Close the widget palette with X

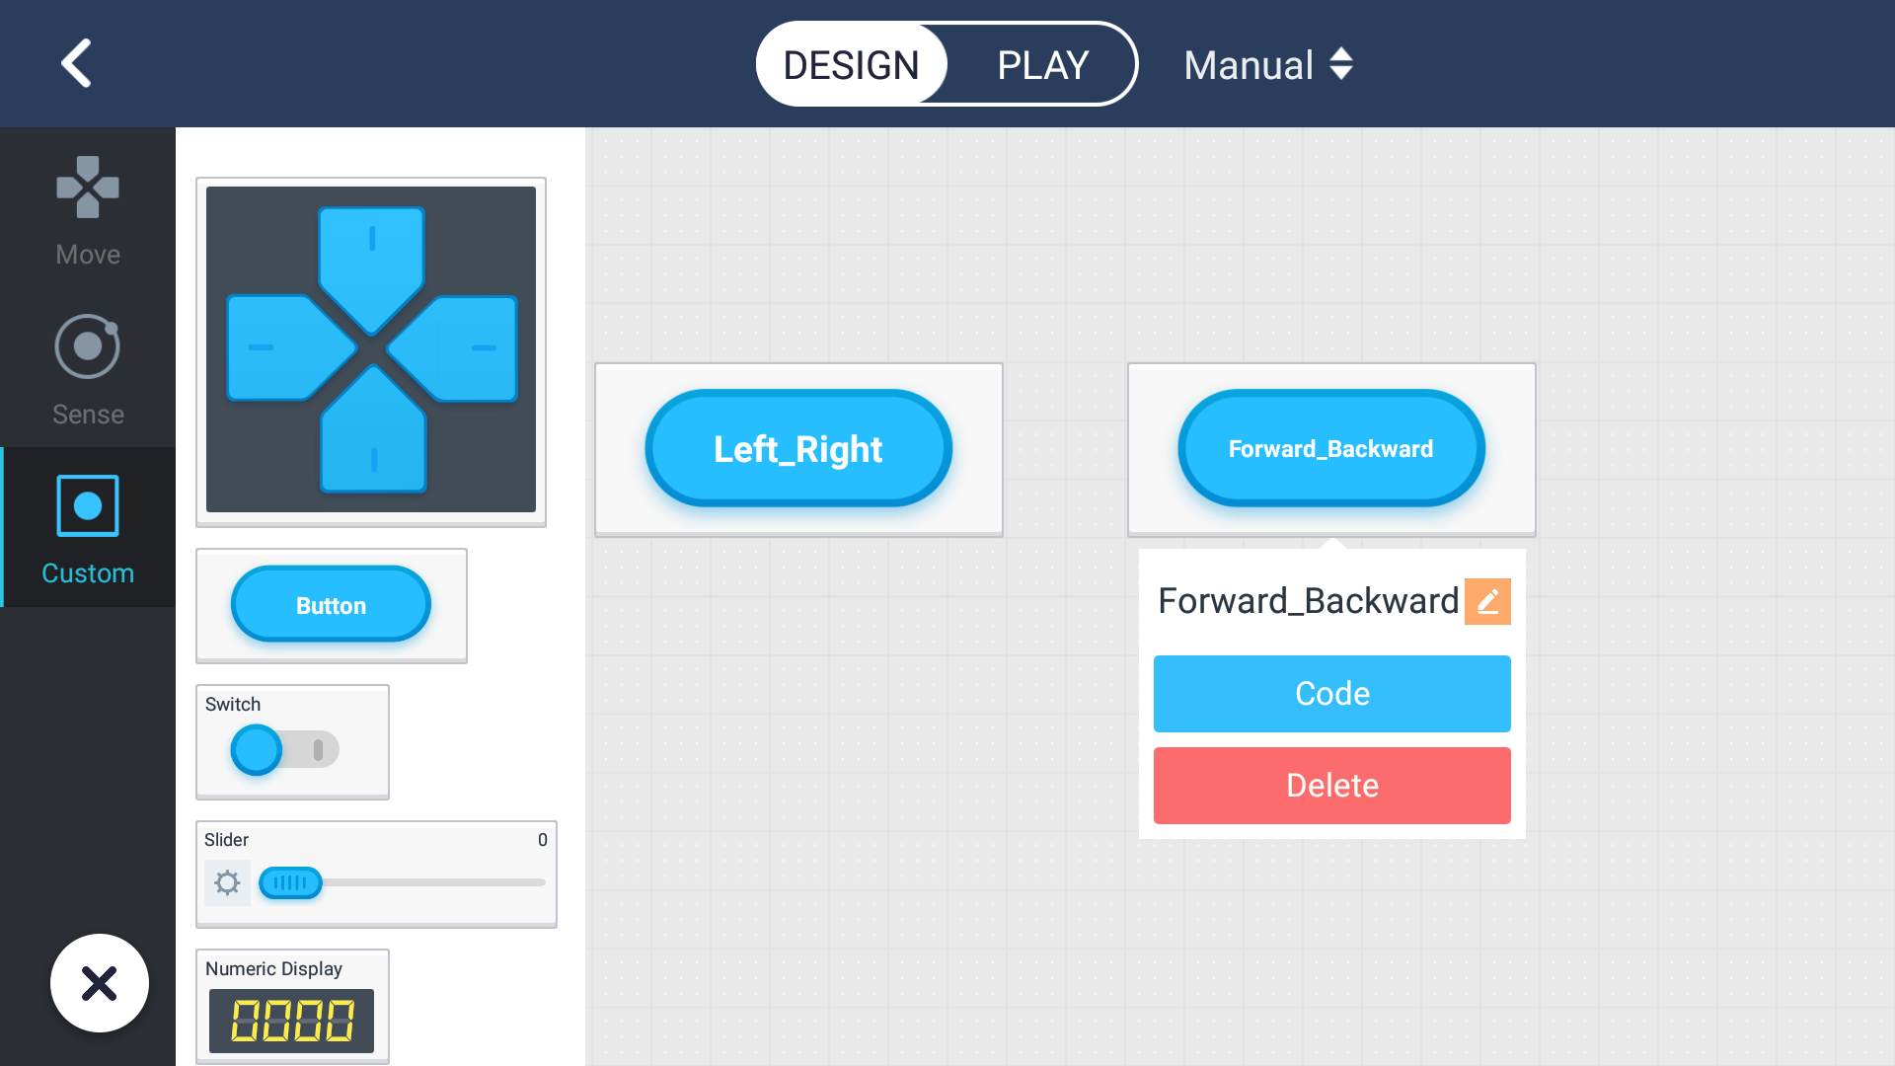pos(100,983)
